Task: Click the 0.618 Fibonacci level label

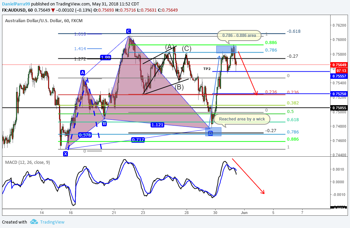Action: (x=293, y=120)
